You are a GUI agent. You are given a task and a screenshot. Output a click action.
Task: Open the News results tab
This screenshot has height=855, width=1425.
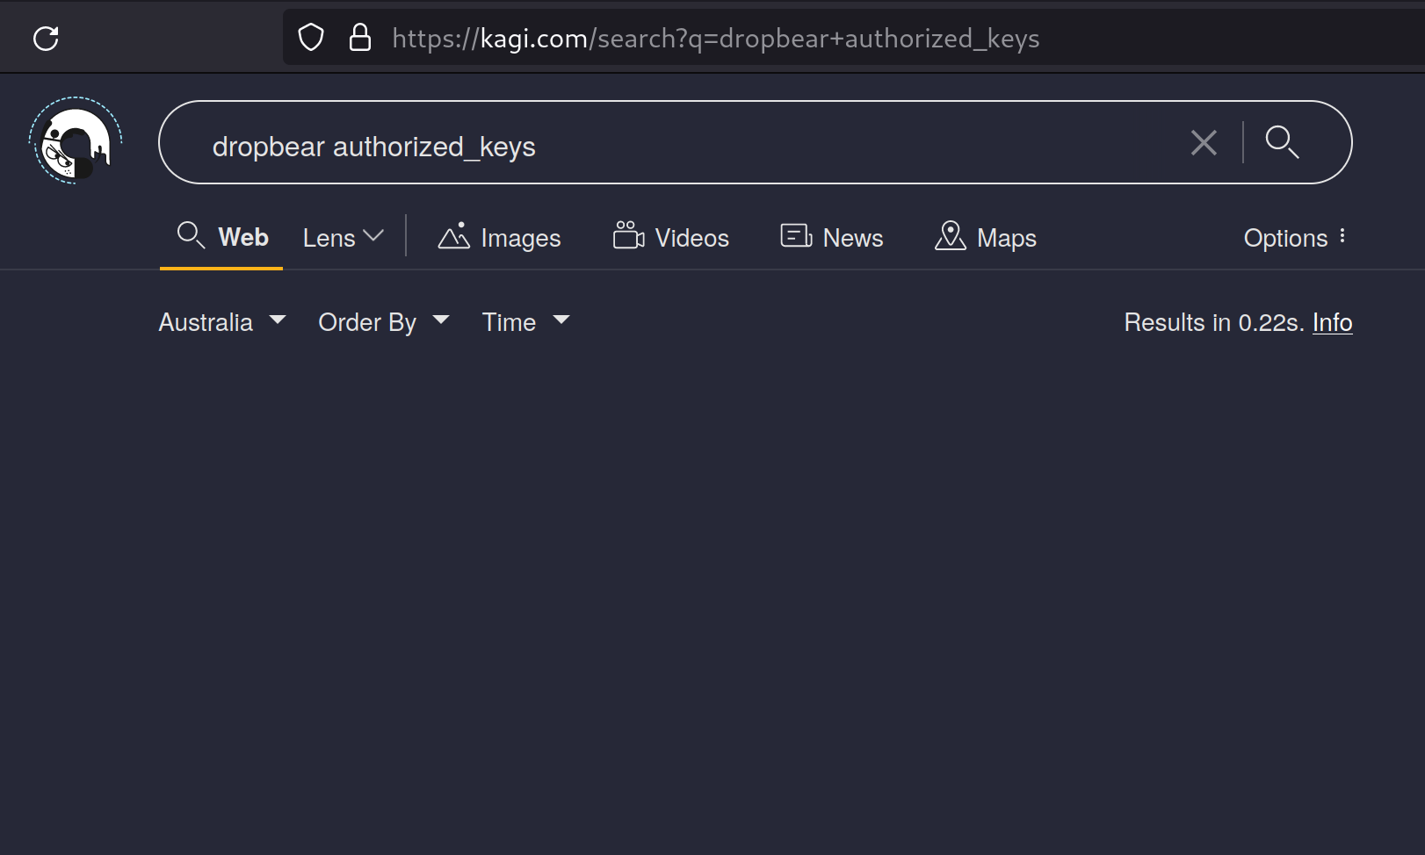tap(832, 237)
